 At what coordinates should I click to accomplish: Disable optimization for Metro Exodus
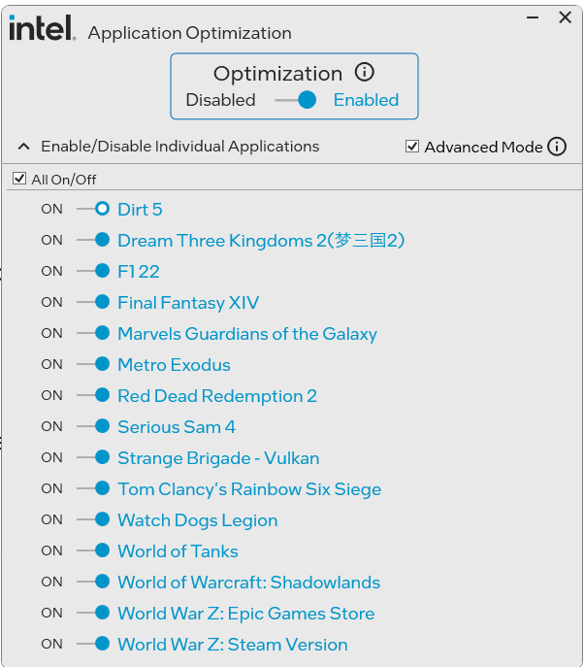[x=93, y=364]
